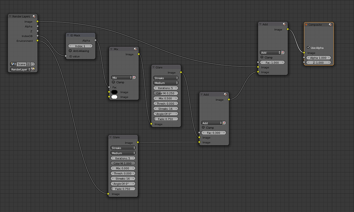Click Alpha output socket of Render Layers
The width and height of the screenshot is (354, 212).
[x=37, y=26]
